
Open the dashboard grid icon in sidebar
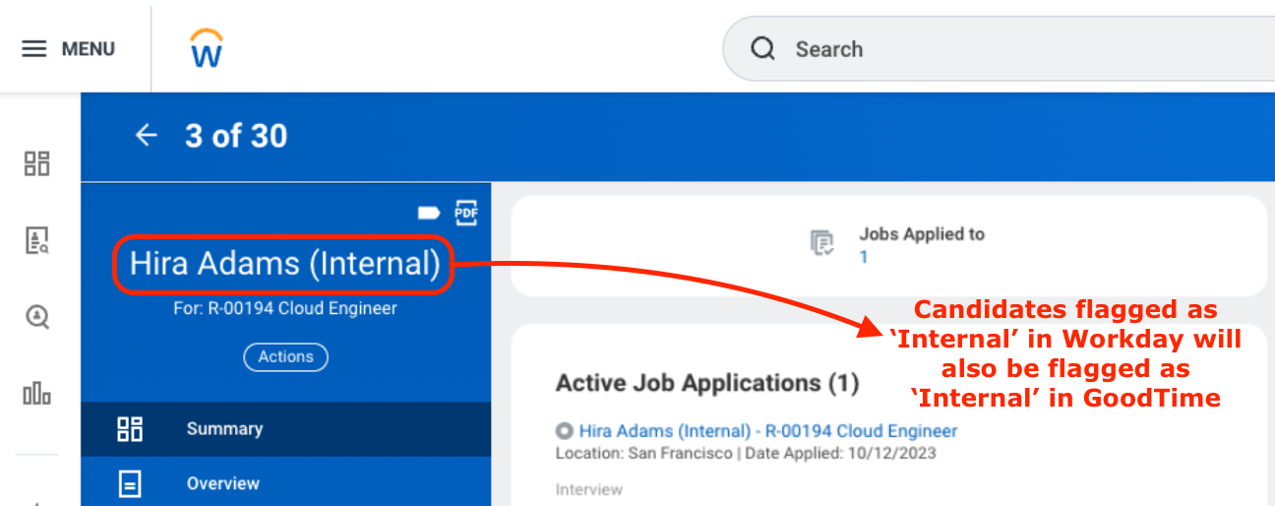point(37,163)
